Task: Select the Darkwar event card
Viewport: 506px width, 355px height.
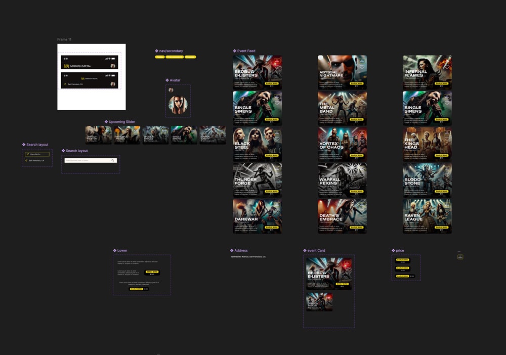Action: tap(258, 216)
